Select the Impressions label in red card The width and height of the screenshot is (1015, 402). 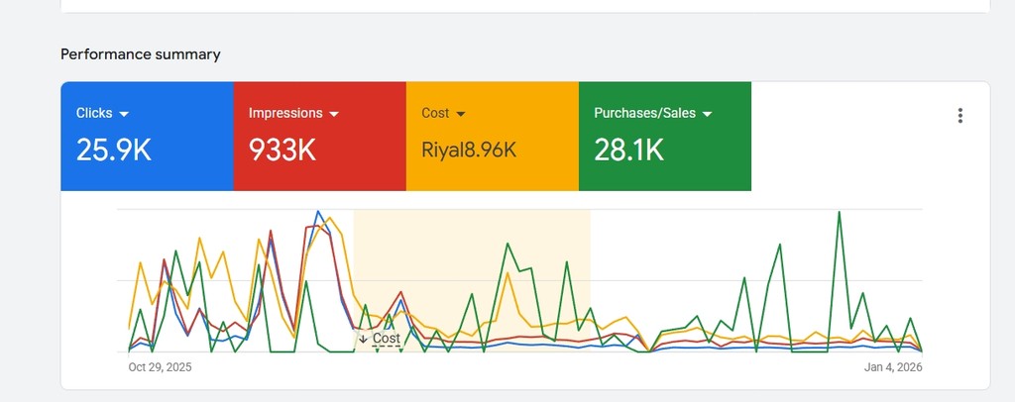pyautogui.click(x=285, y=113)
